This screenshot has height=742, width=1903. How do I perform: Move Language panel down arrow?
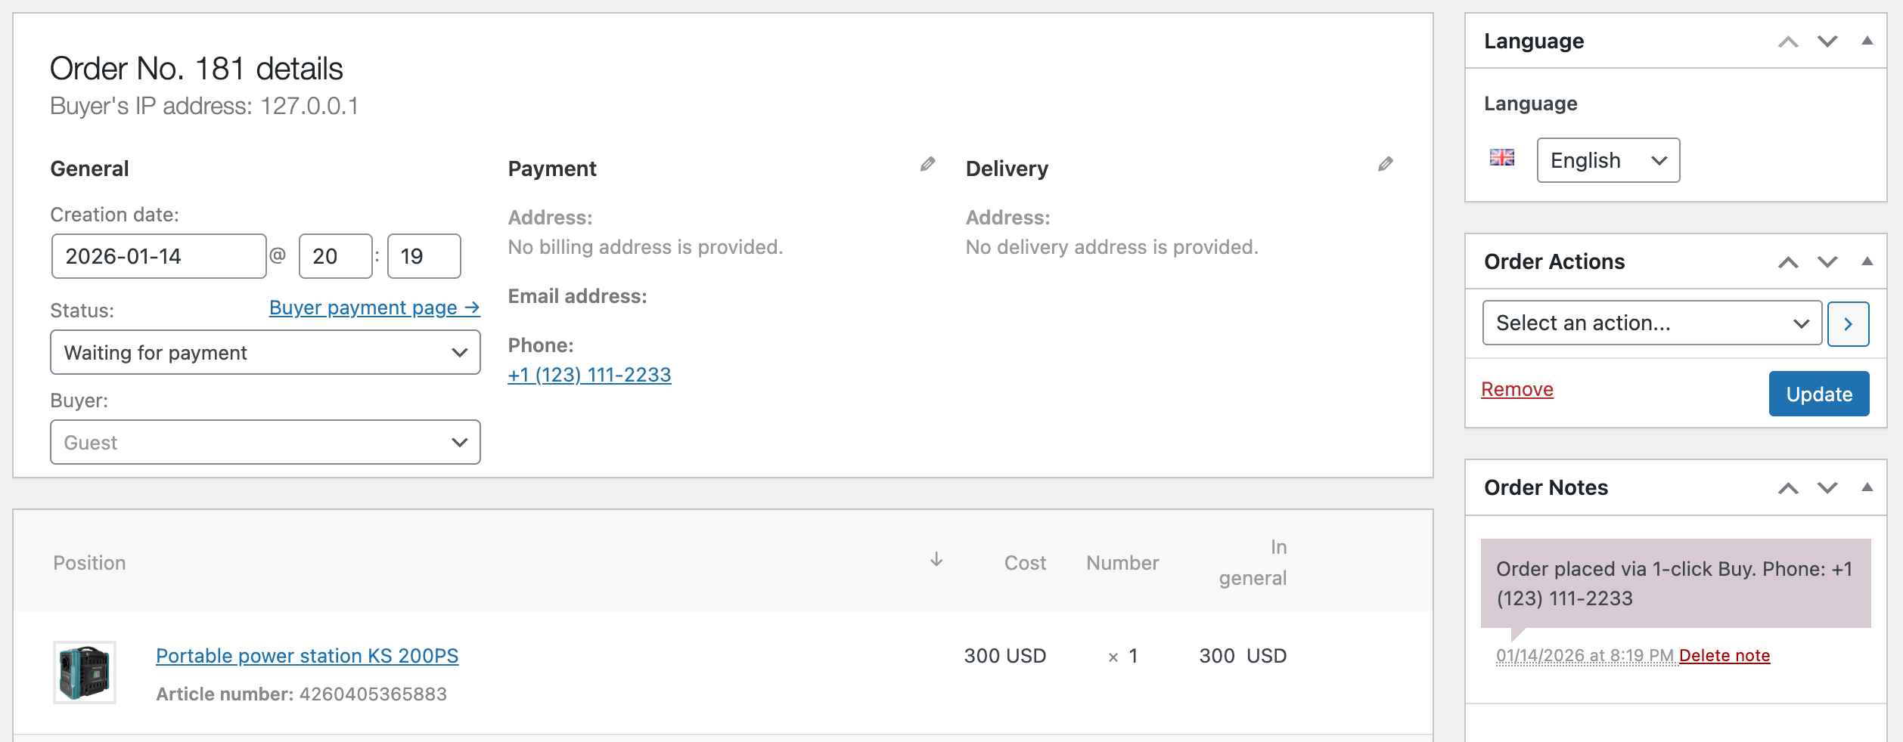[x=1827, y=42]
